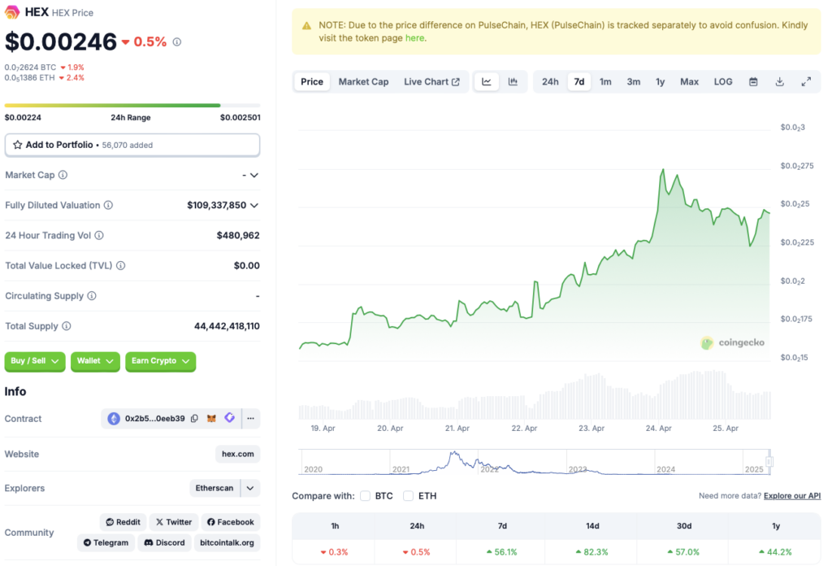The width and height of the screenshot is (832, 566).
Task: Click 2021 peak in navigator mini chart
Action: (x=454, y=453)
